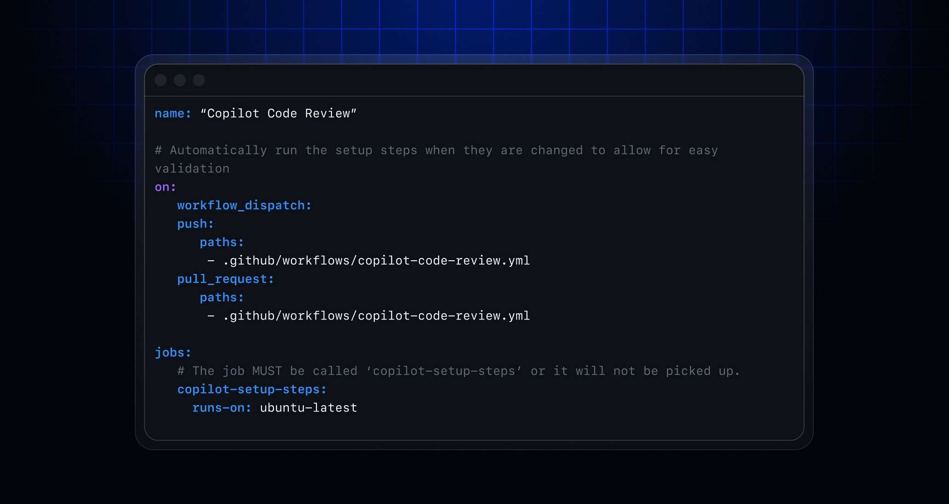Click the 'runs-on:' key
Screen dimensions: 949x504
point(222,408)
